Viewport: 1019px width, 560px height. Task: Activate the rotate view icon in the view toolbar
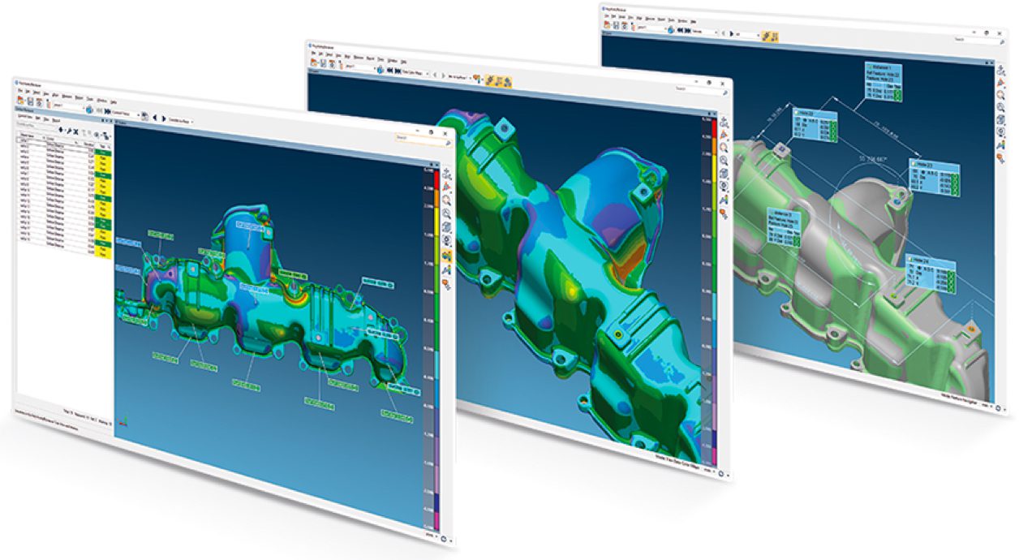pos(446,185)
